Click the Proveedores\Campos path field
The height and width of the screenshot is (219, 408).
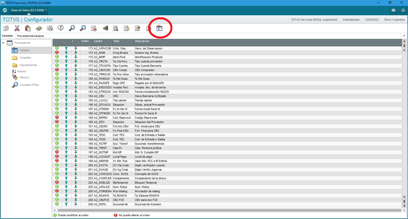(x=209, y=36)
